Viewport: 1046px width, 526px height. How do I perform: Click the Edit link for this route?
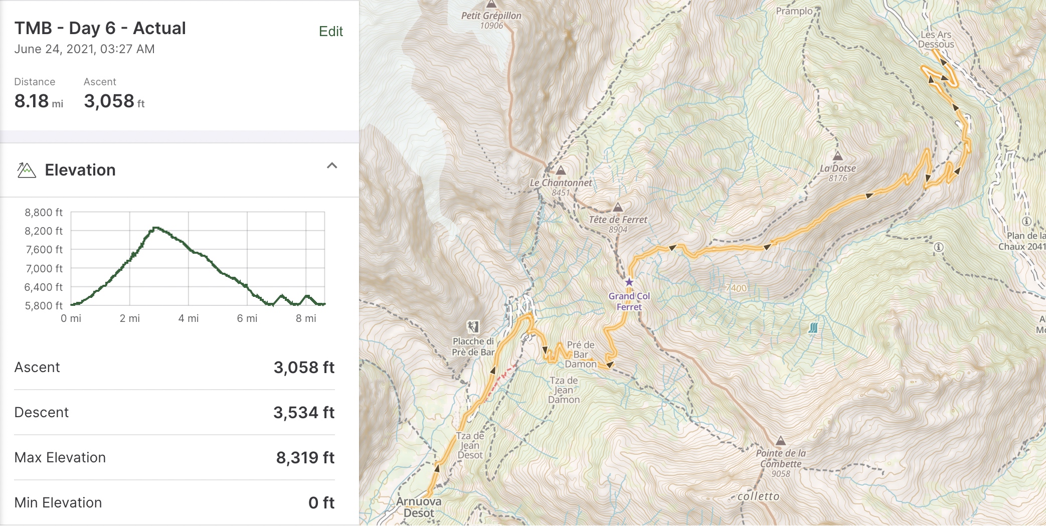pos(330,32)
